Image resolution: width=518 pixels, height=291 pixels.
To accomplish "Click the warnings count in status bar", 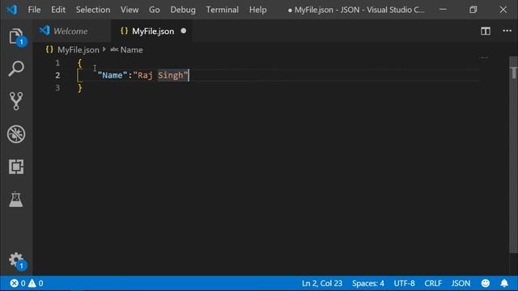I will pos(36,283).
